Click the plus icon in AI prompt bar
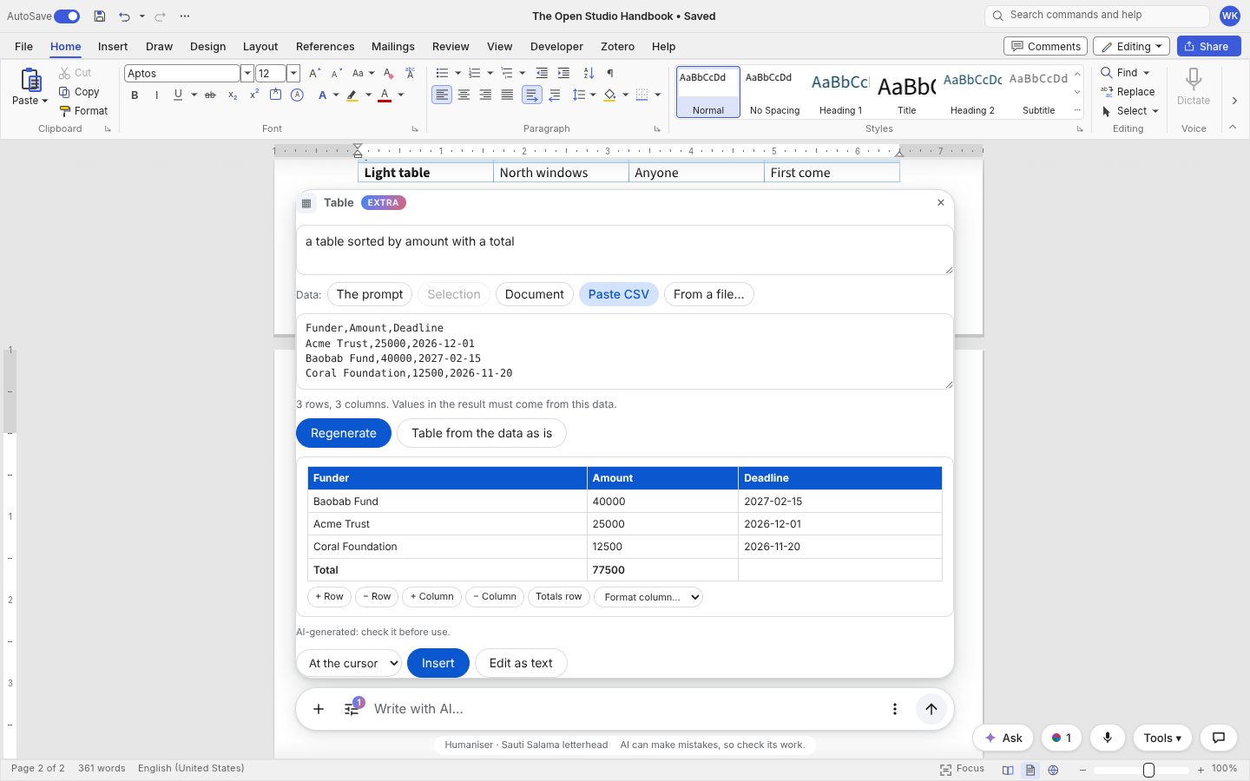 tap(319, 709)
